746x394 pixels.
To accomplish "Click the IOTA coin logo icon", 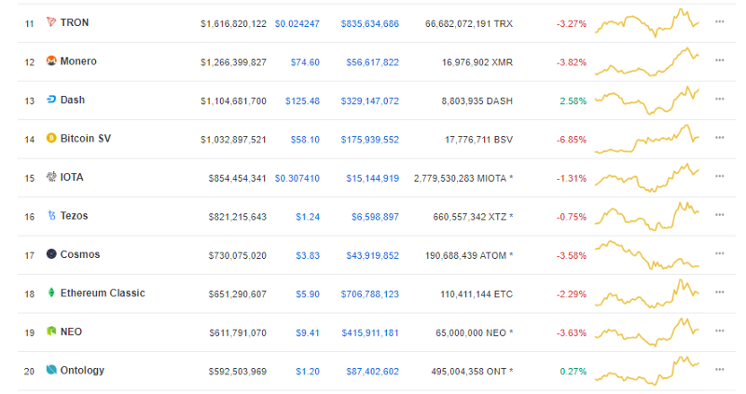I will 51,176.
